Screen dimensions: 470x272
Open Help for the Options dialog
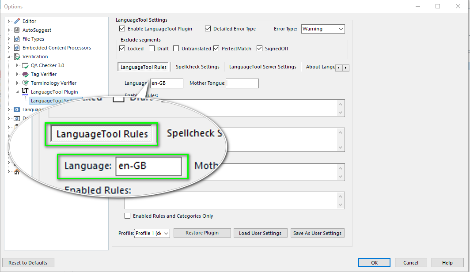[x=447, y=263]
